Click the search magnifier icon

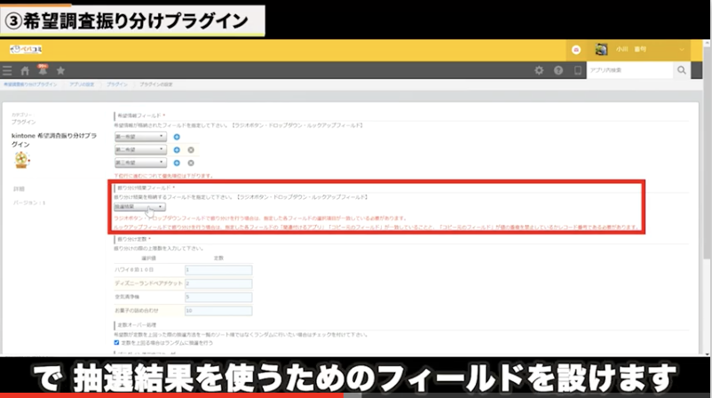click(682, 70)
